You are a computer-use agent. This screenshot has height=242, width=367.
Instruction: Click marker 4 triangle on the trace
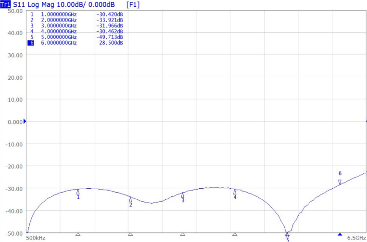(x=235, y=192)
